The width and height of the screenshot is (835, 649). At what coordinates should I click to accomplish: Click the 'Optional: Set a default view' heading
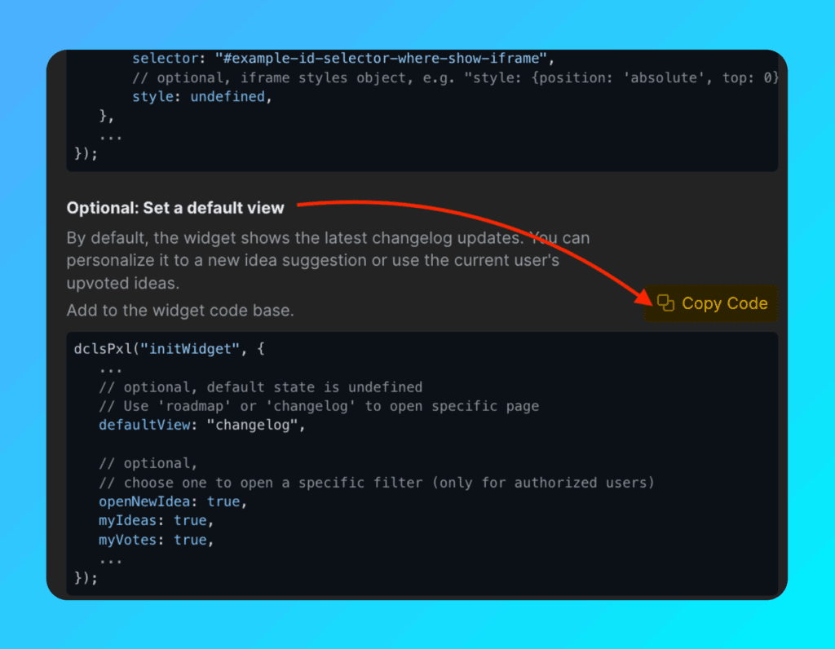(x=175, y=208)
